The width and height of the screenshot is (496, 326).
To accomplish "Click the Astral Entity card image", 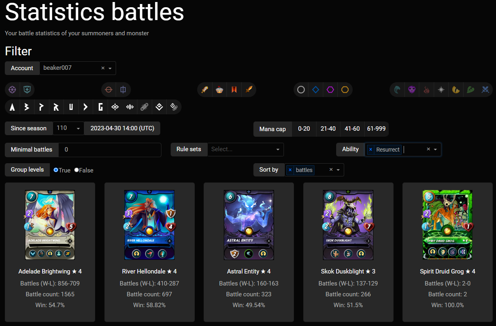I will [x=249, y=225].
